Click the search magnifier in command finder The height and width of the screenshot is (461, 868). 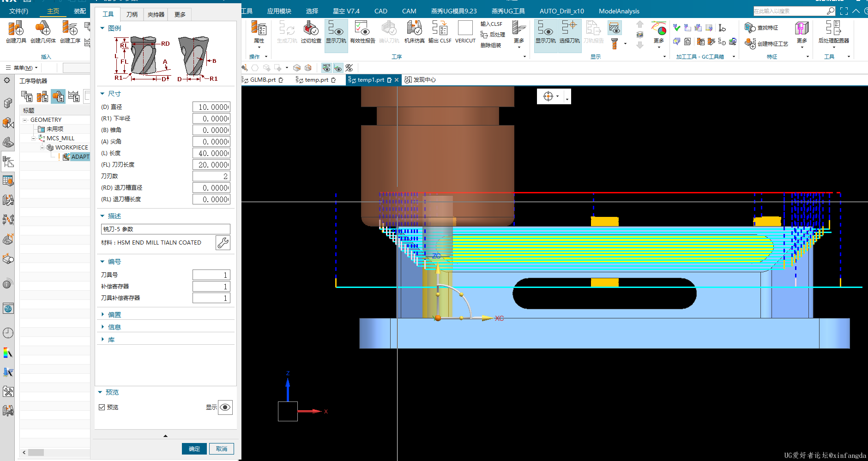click(x=831, y=11)
